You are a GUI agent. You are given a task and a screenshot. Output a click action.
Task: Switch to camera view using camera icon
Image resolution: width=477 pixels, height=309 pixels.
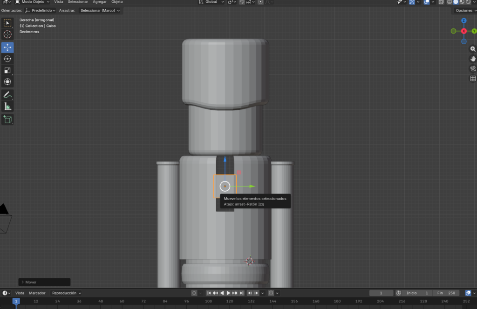tap(473, 69)
